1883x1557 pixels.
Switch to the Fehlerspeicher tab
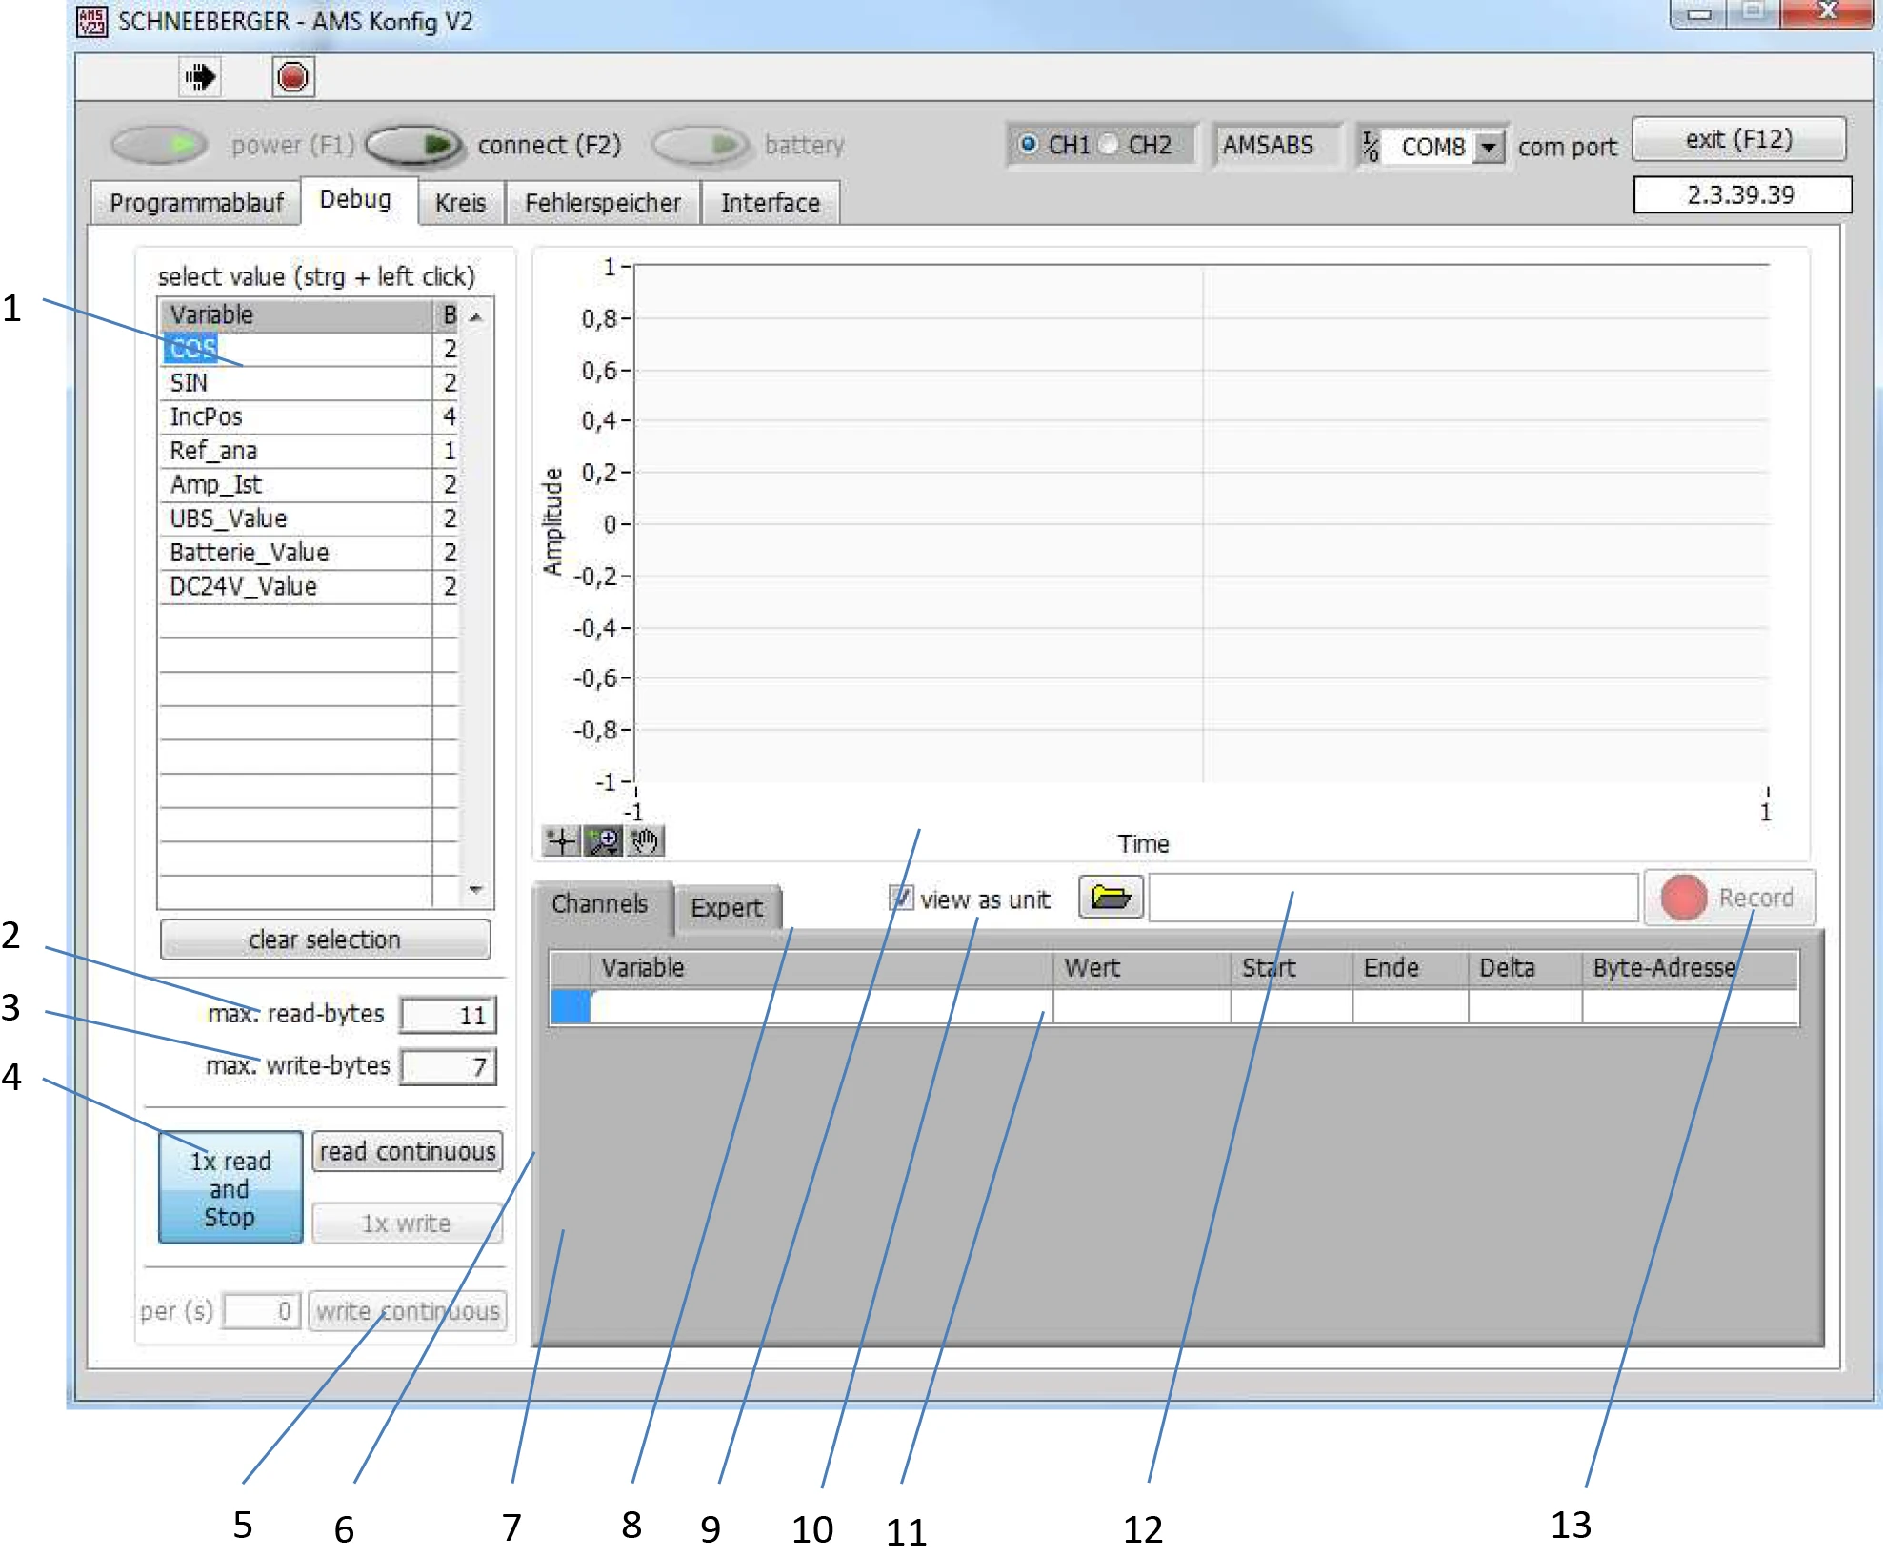coord(602,202)
